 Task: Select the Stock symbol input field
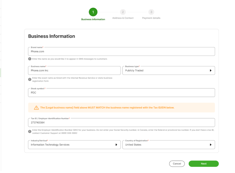[121, 93]
